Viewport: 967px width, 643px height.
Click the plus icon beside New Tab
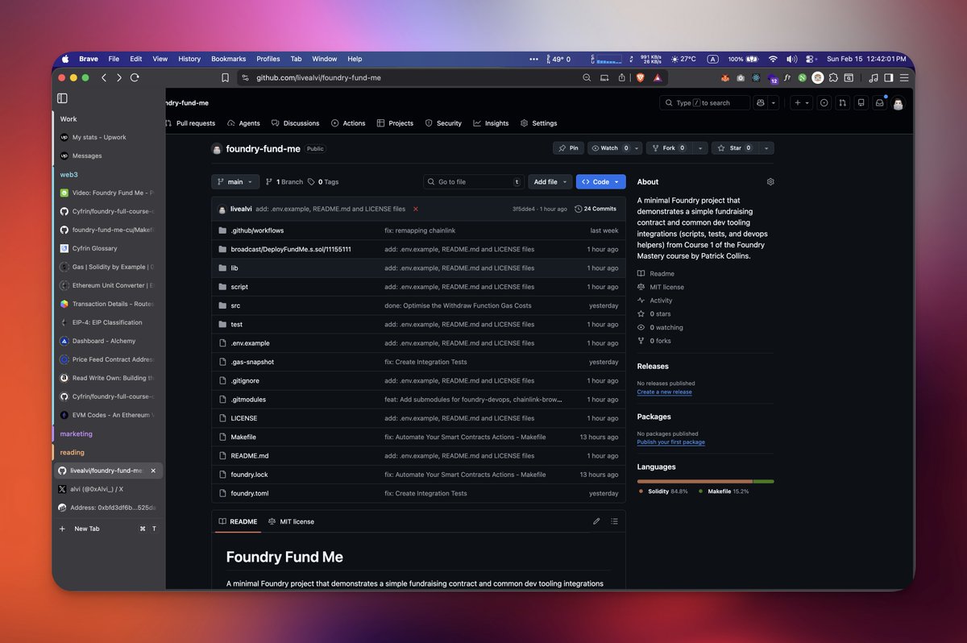(x=62, y=529)
